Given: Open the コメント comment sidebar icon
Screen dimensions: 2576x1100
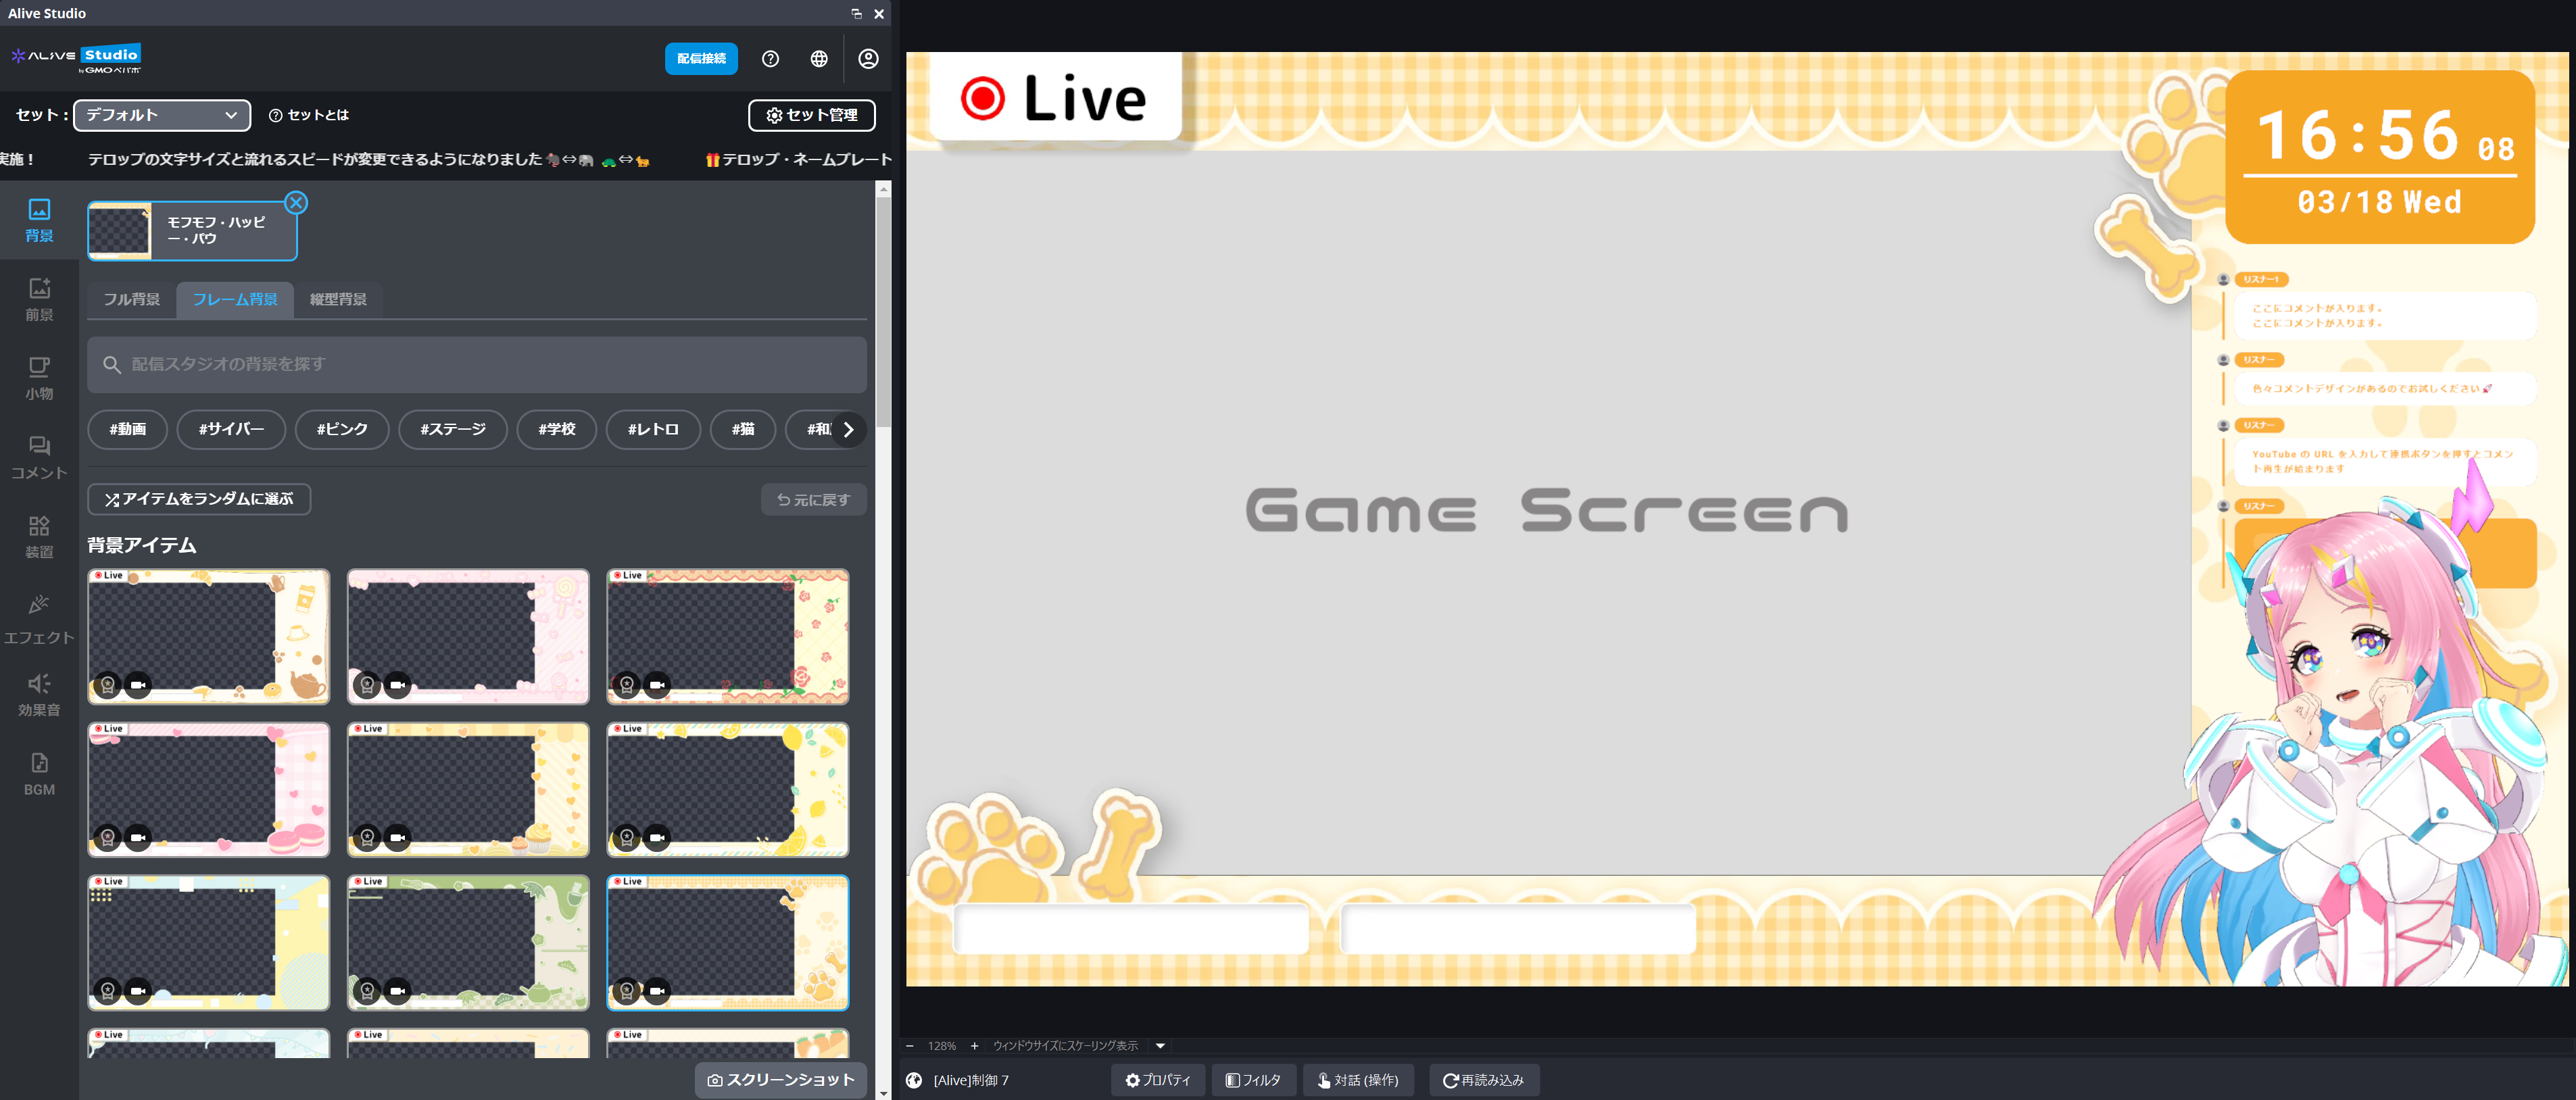Looking at the screenshot, I should (x=39, y=457).
